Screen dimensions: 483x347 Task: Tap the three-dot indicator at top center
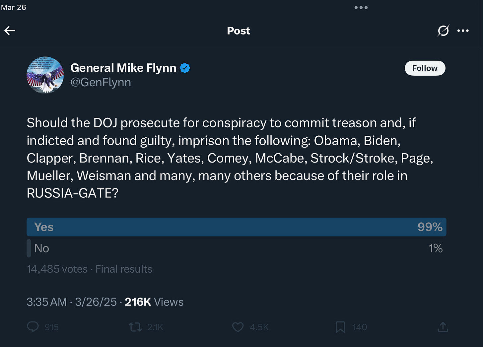pos(361,8)
